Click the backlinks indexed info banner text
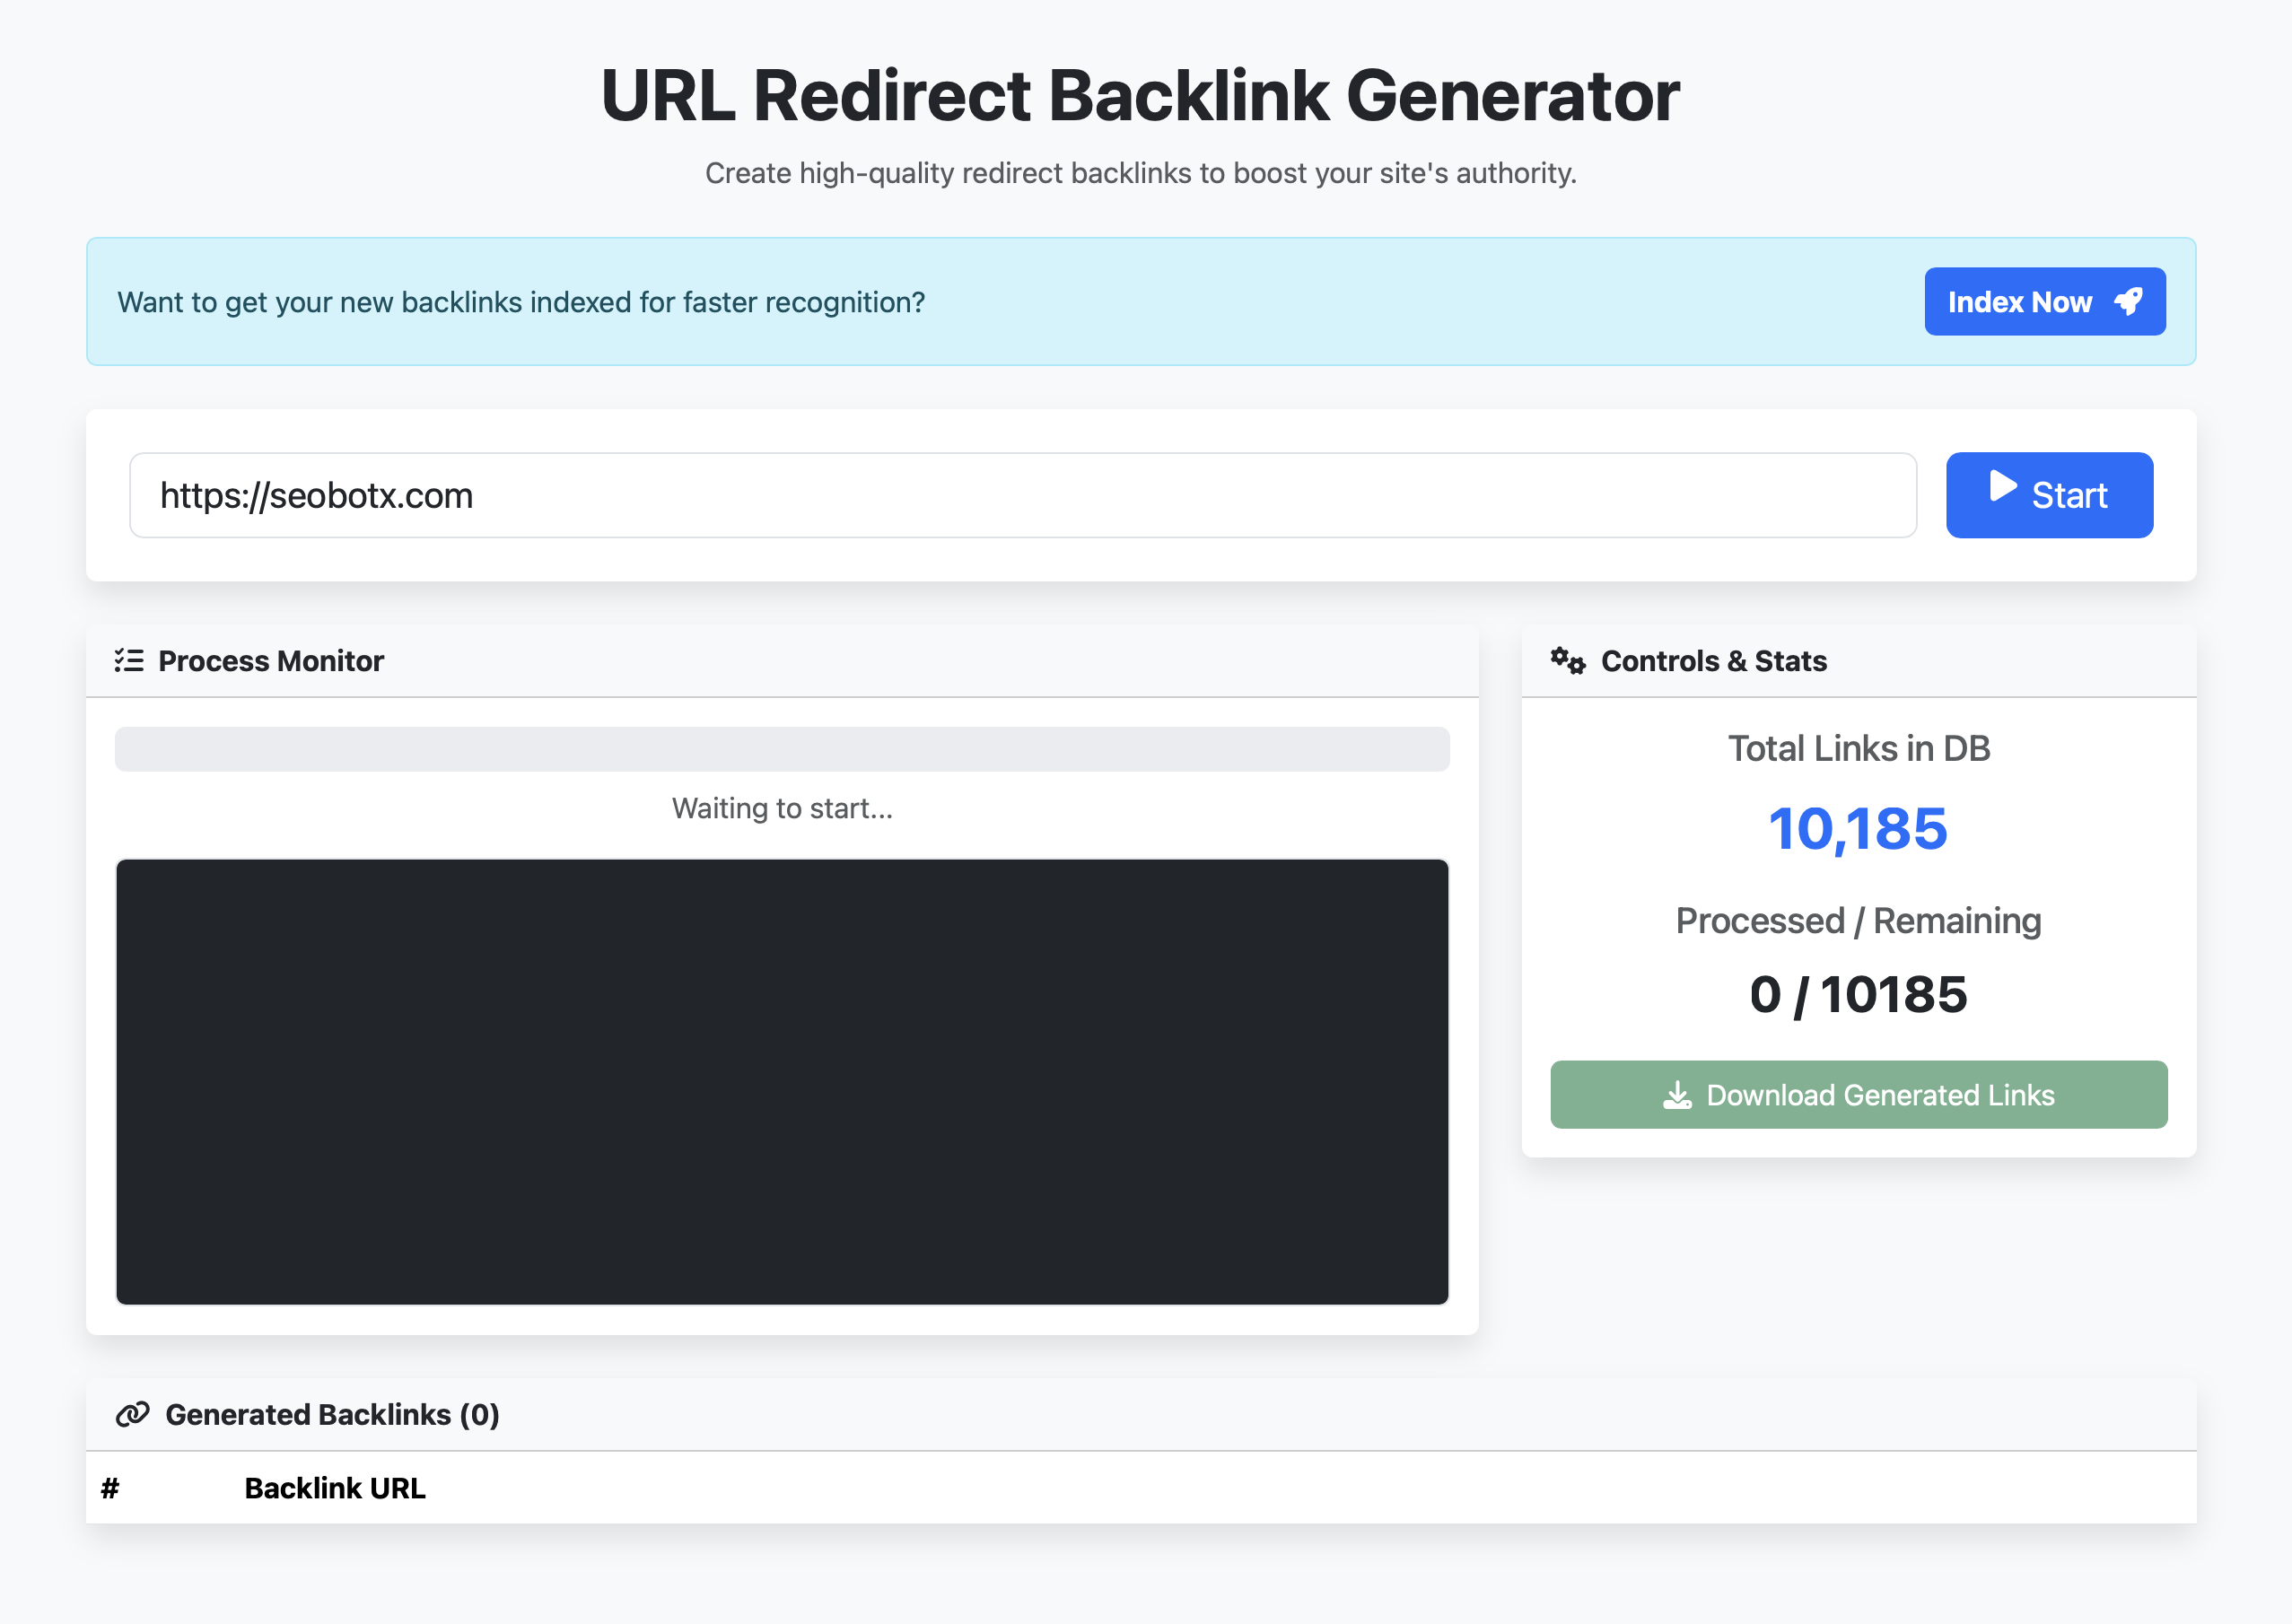Image resolution: width=2292 pixels, height=1624 pixels. tap(521, 302)
